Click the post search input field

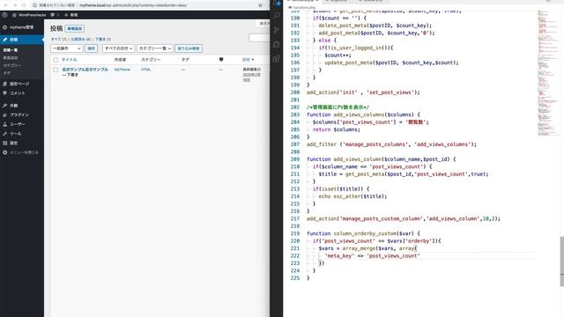tap(259, 38)
